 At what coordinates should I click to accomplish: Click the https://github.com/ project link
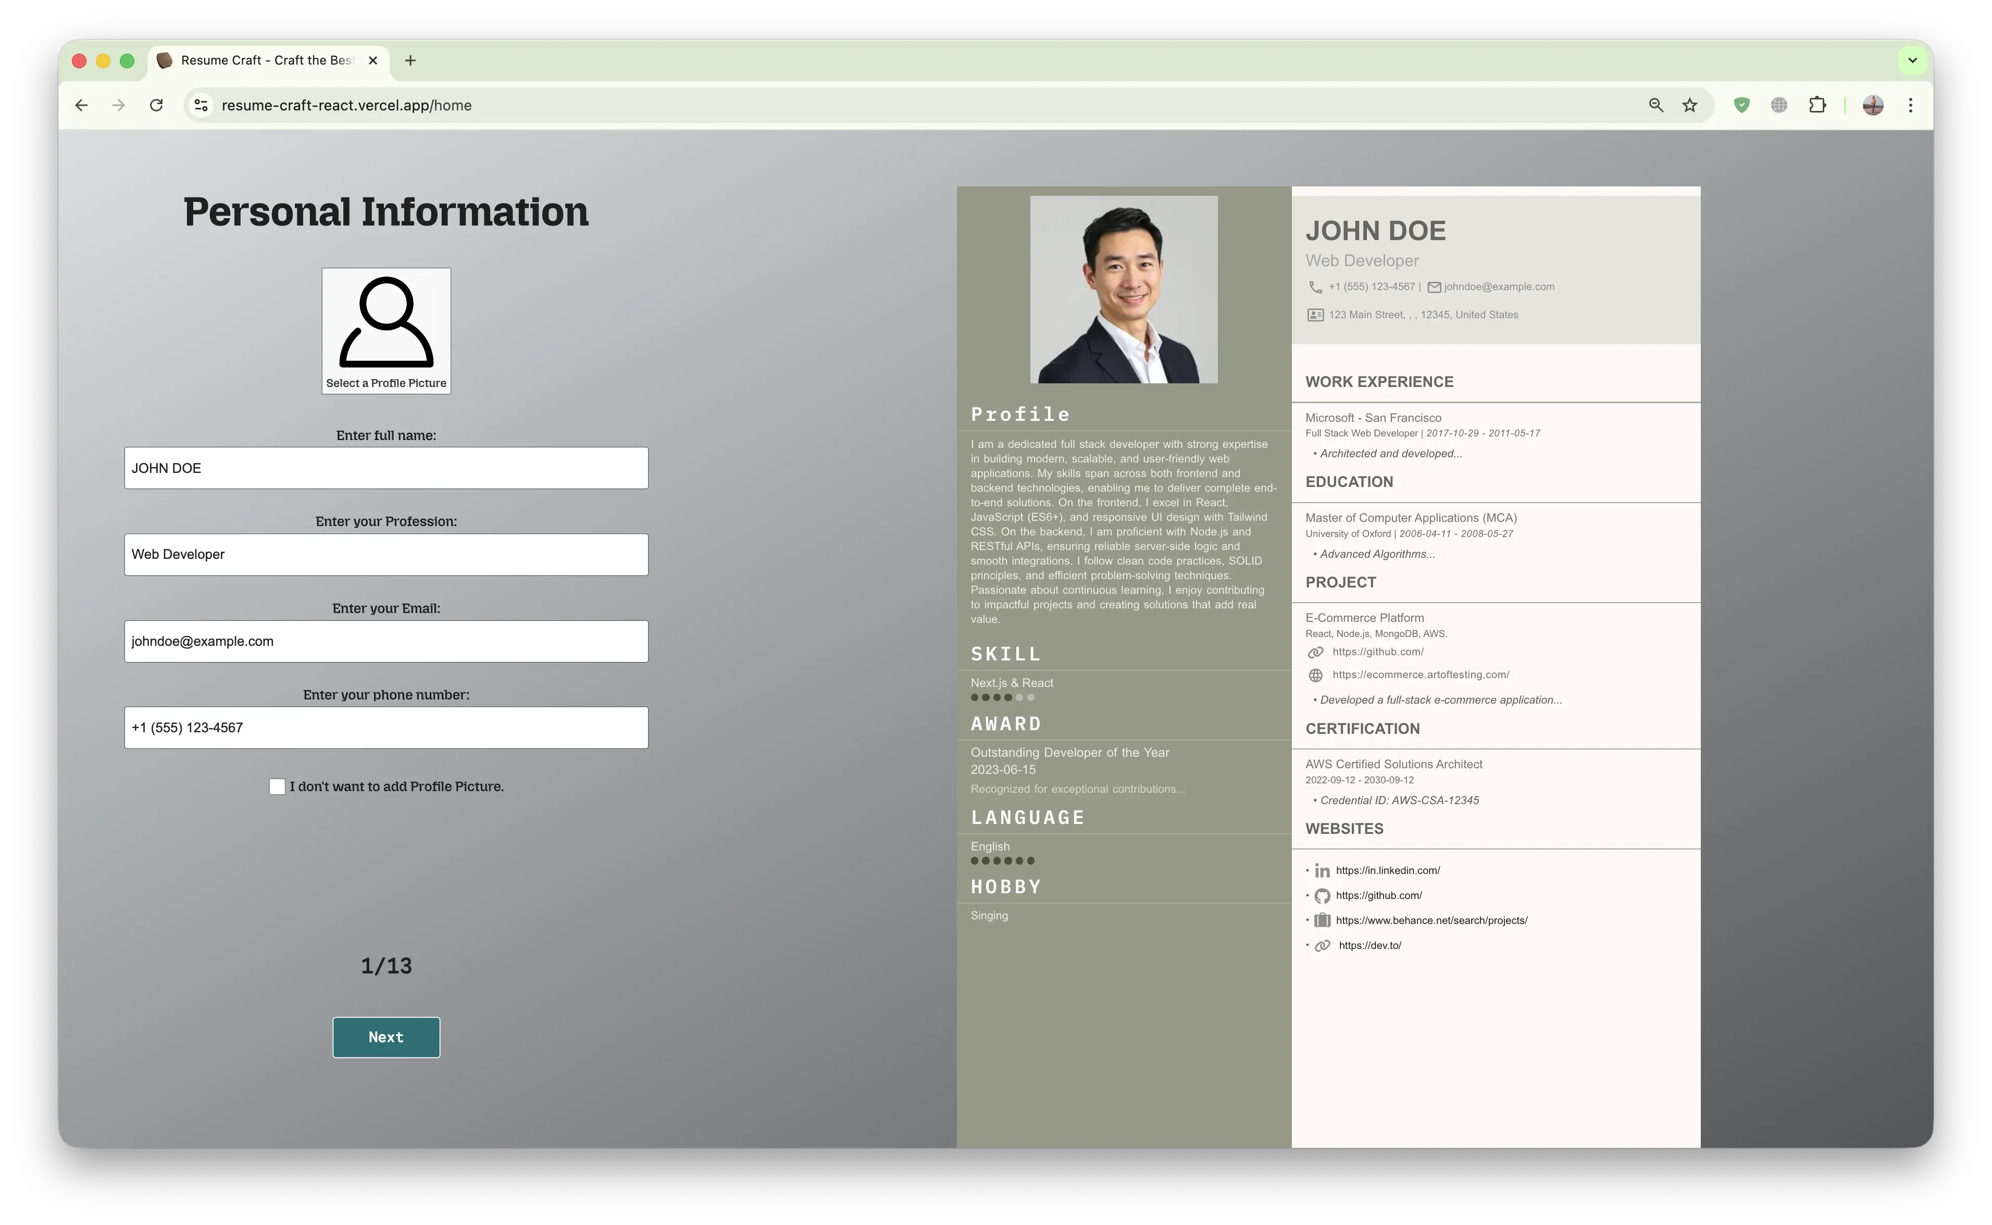click(1378, 652)
